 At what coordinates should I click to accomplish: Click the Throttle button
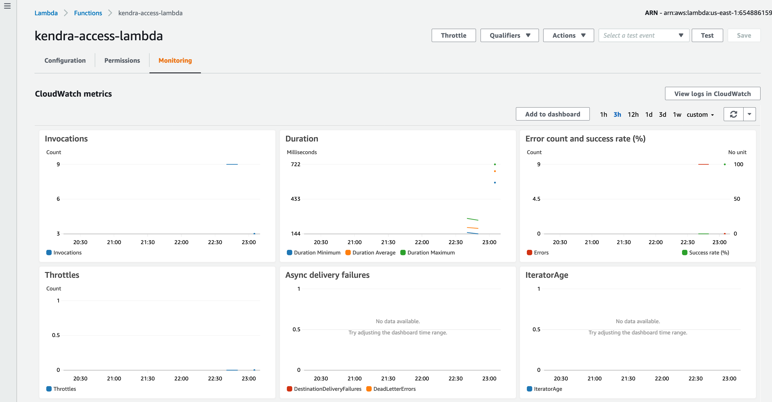[x=454, y=35]
